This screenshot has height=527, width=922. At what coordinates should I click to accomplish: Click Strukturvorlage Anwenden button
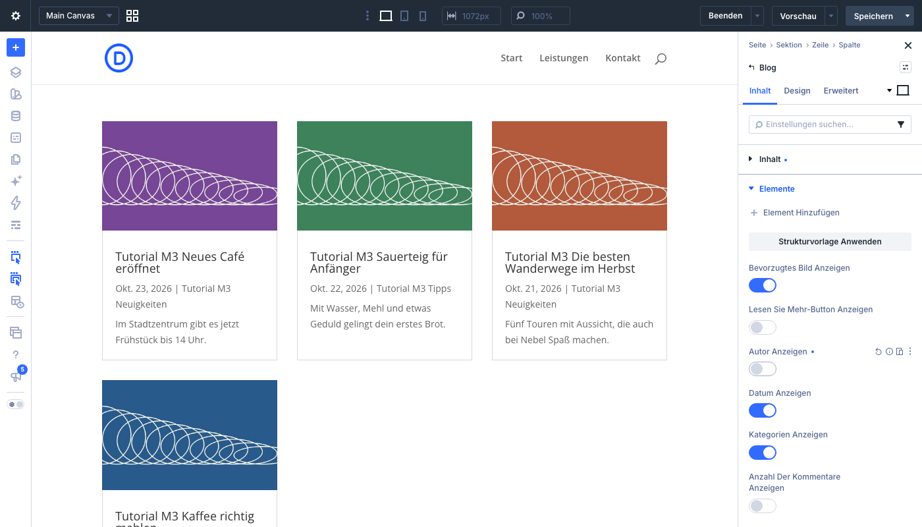point(830,242)
